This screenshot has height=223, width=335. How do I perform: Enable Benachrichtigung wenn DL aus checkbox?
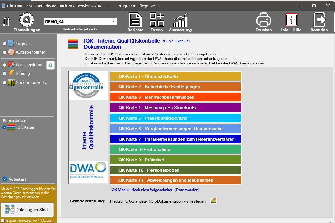3,221
